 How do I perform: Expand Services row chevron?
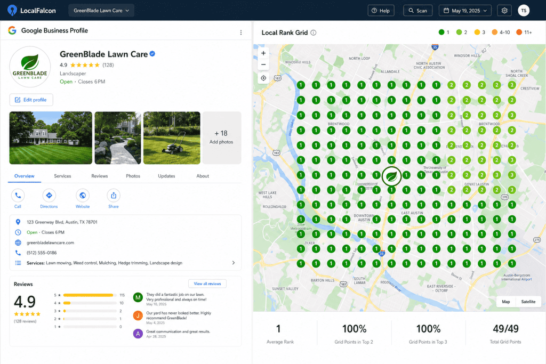(x=234, y=263)
